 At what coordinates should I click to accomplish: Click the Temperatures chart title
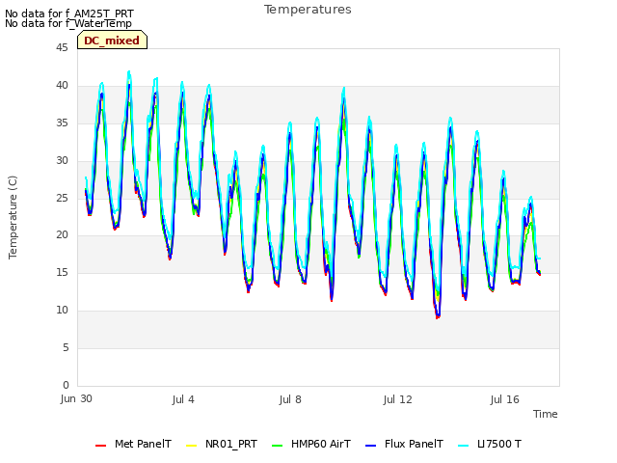pos(308,10)
